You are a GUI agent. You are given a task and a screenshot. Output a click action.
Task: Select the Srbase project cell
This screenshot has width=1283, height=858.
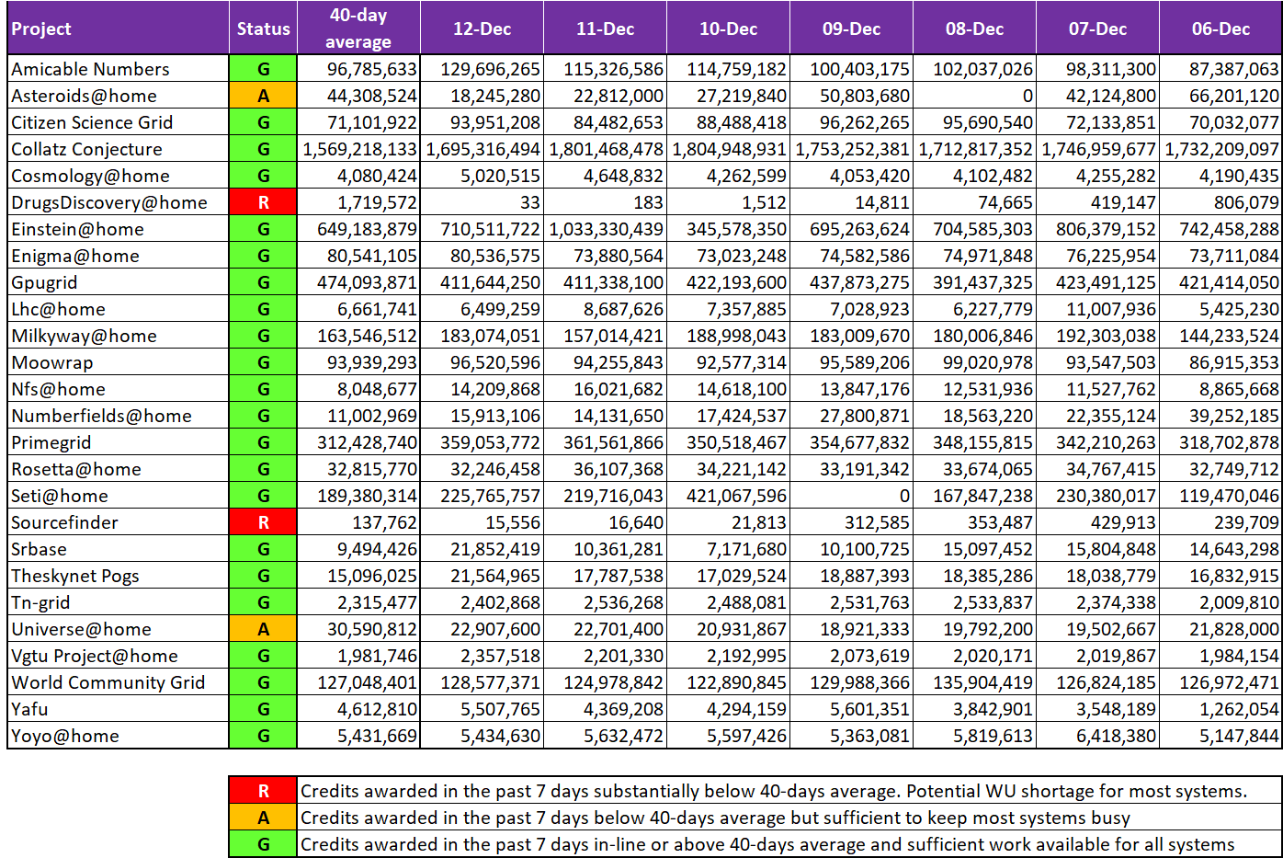pyautogui.click(x=119, y=549)
